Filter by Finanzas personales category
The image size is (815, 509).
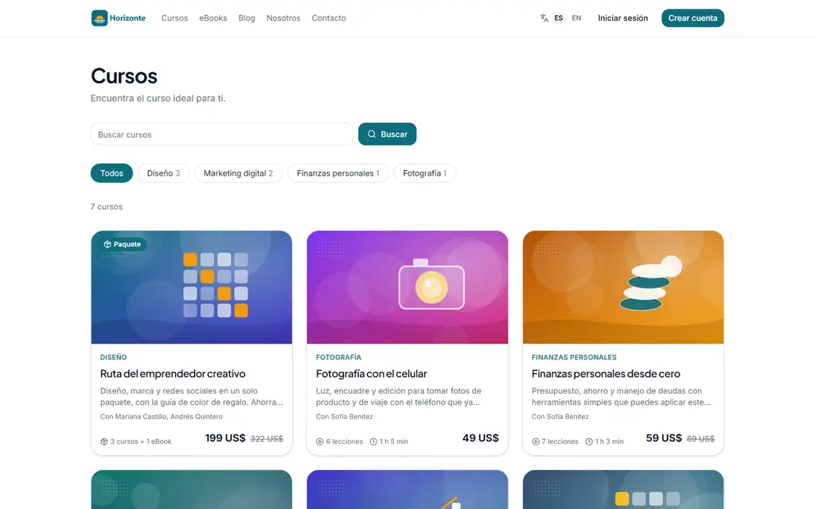(337, 173)
